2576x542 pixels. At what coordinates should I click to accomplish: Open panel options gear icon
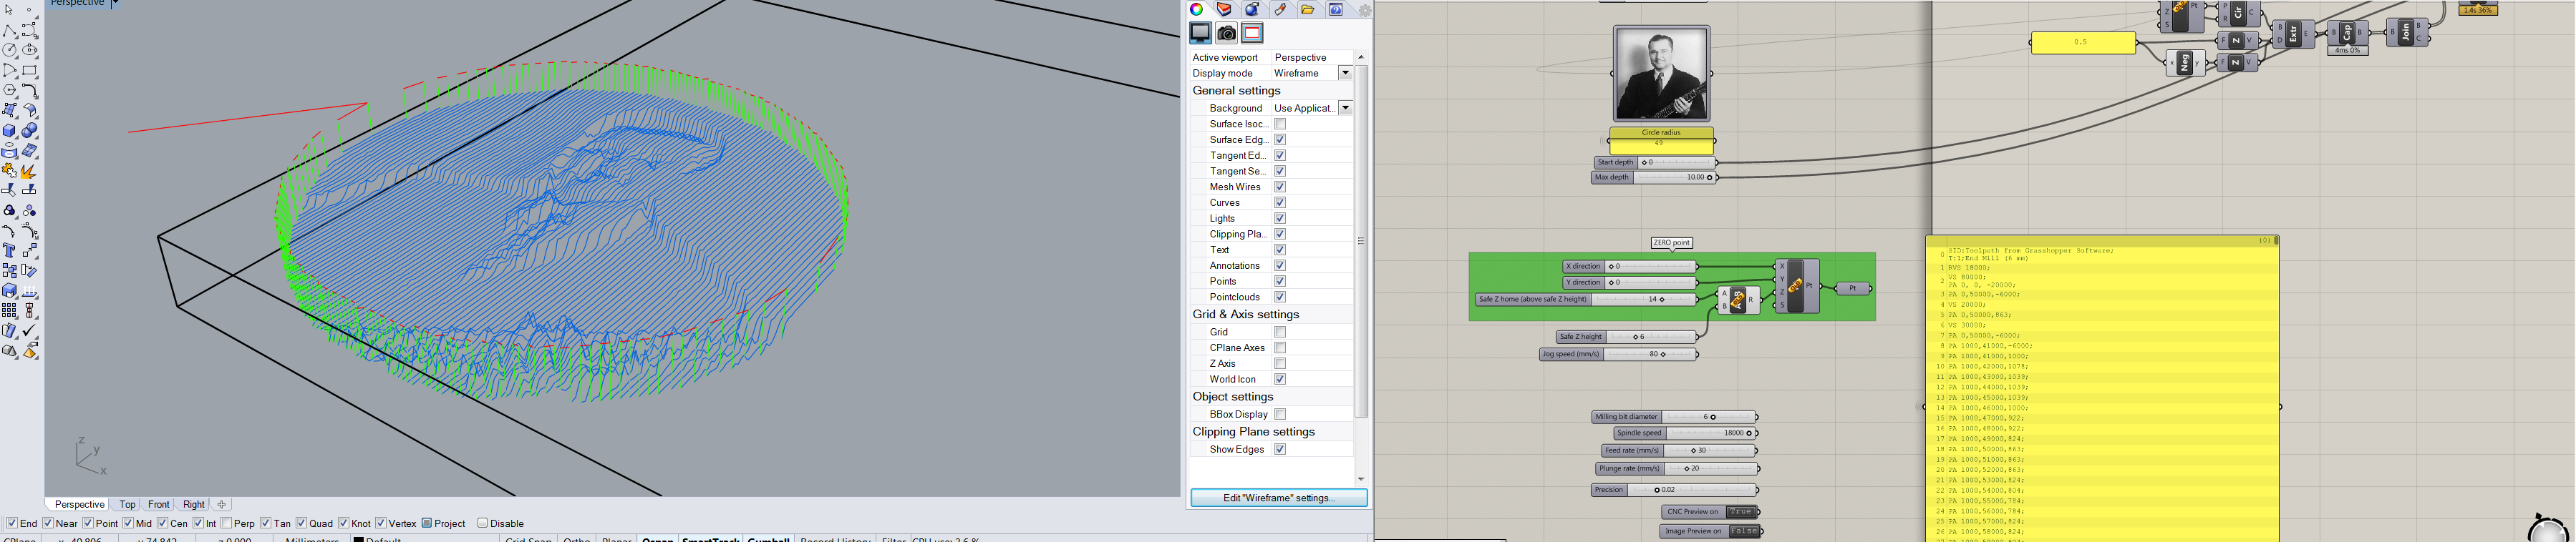pos(1364,10)
